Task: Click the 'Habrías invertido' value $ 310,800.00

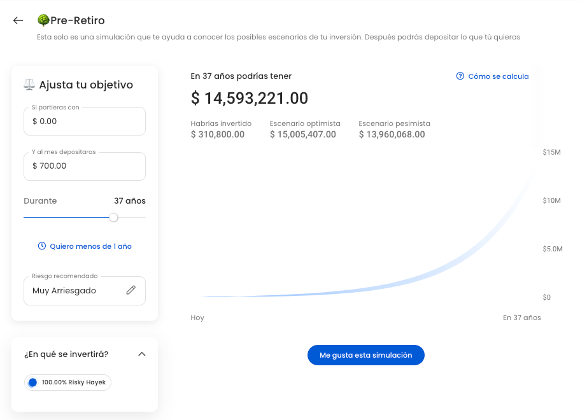Action: point(218,134)
